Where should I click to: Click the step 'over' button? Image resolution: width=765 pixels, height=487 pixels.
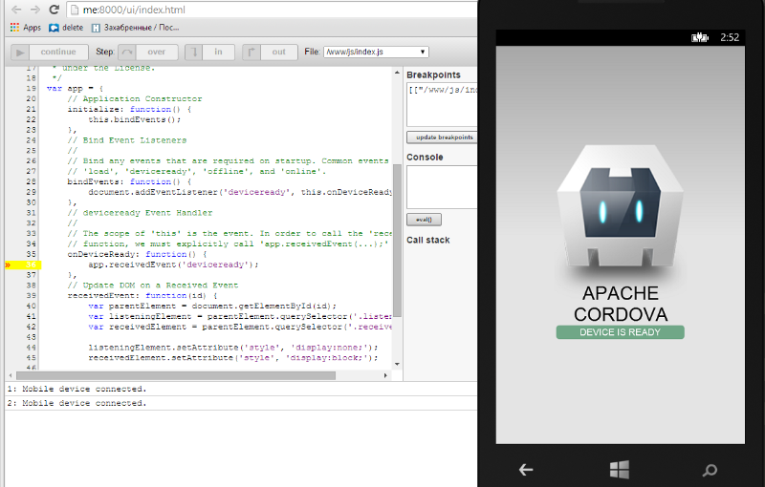tap(156, 53)
